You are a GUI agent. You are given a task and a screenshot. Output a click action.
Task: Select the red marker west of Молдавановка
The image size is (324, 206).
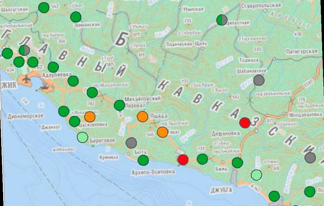245,122
